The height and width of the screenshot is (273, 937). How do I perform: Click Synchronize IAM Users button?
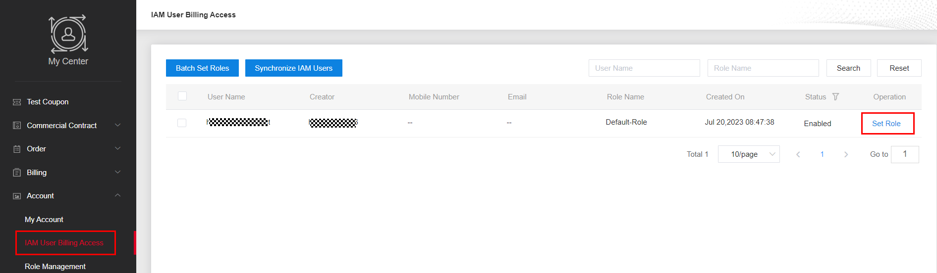[x=294, y=68]
